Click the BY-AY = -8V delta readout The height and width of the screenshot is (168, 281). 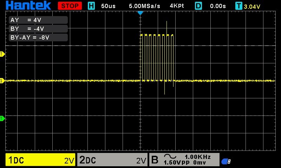[38, 37]
